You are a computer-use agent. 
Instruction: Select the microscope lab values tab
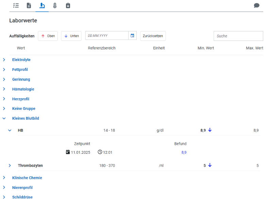coord(42,5)
